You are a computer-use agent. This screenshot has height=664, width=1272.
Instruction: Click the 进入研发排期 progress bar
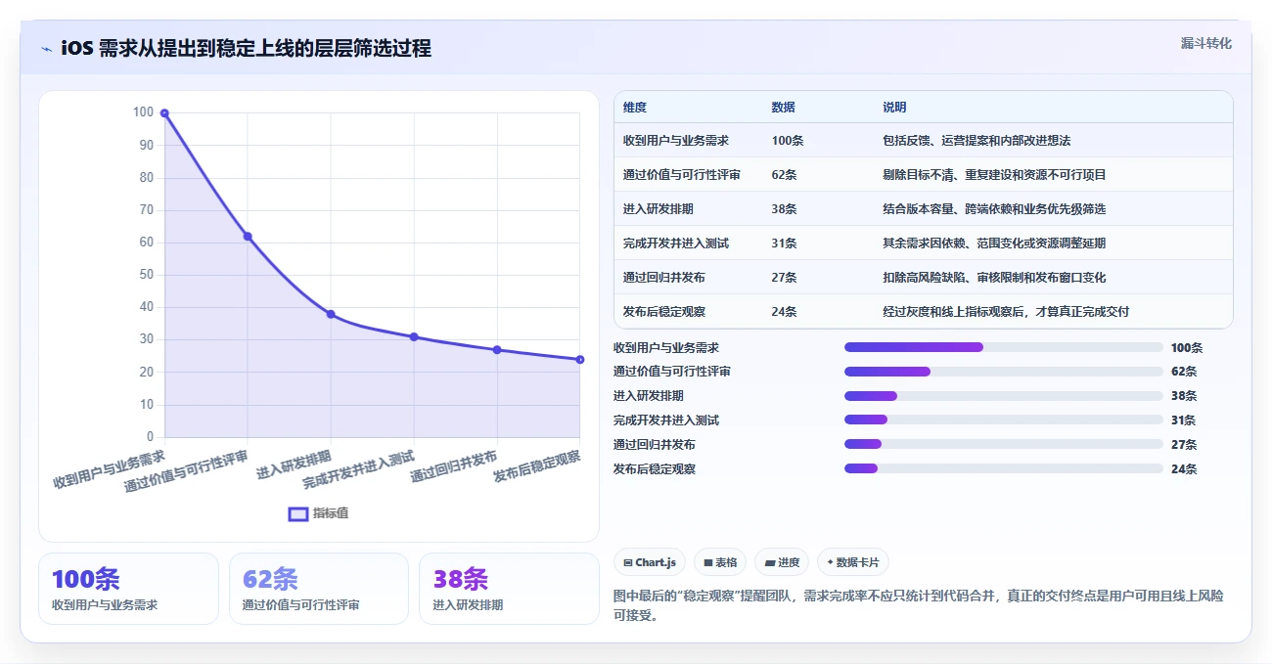point(1004,396)
